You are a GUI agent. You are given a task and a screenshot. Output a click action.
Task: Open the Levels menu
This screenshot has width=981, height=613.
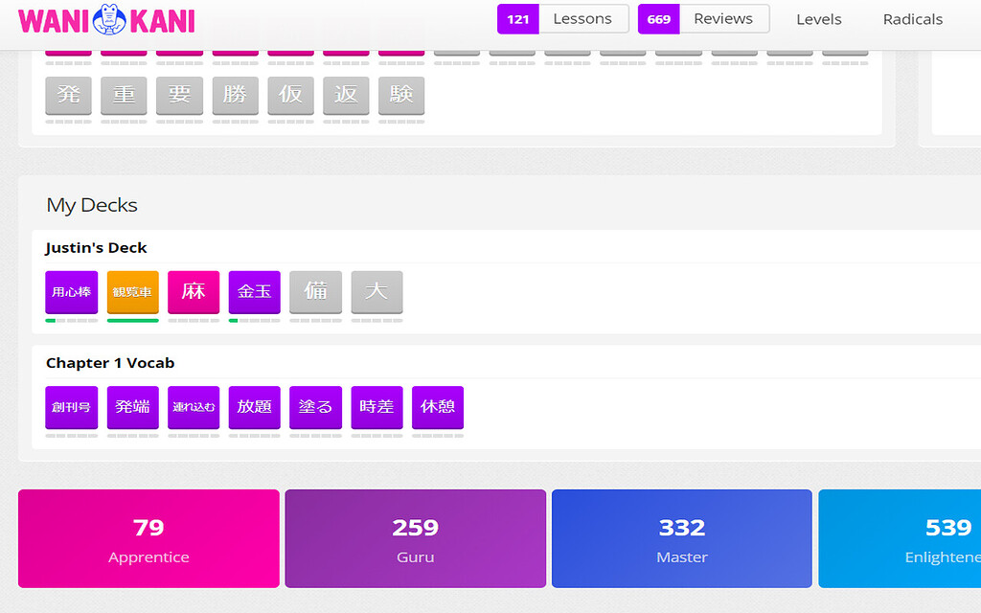coord(818,19)
